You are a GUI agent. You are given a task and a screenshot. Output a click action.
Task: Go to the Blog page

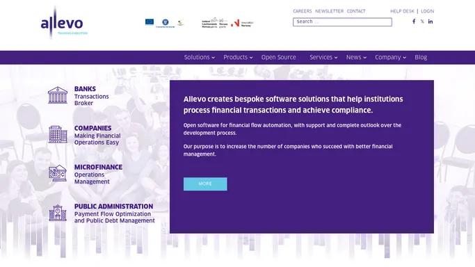(421, 57)
